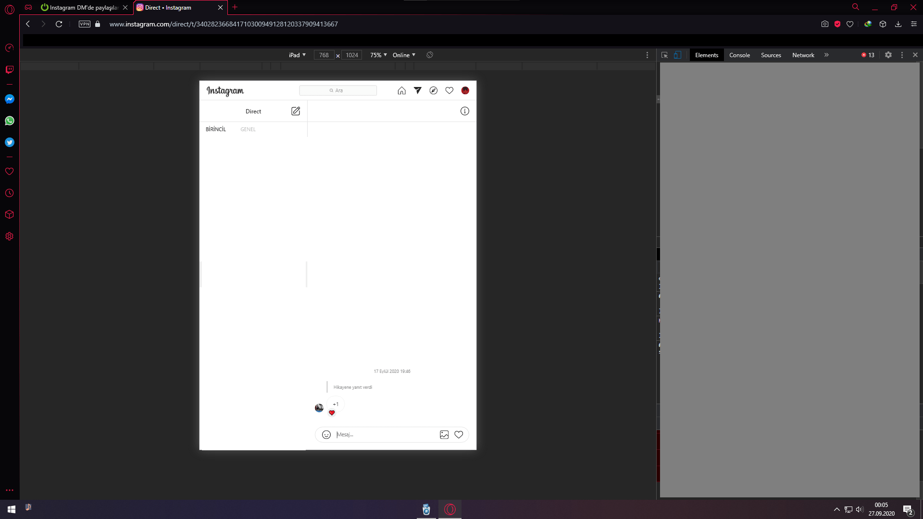923x519 pixels.
Task: Toggle the device emulation toolbar
Action: [678, 55]
